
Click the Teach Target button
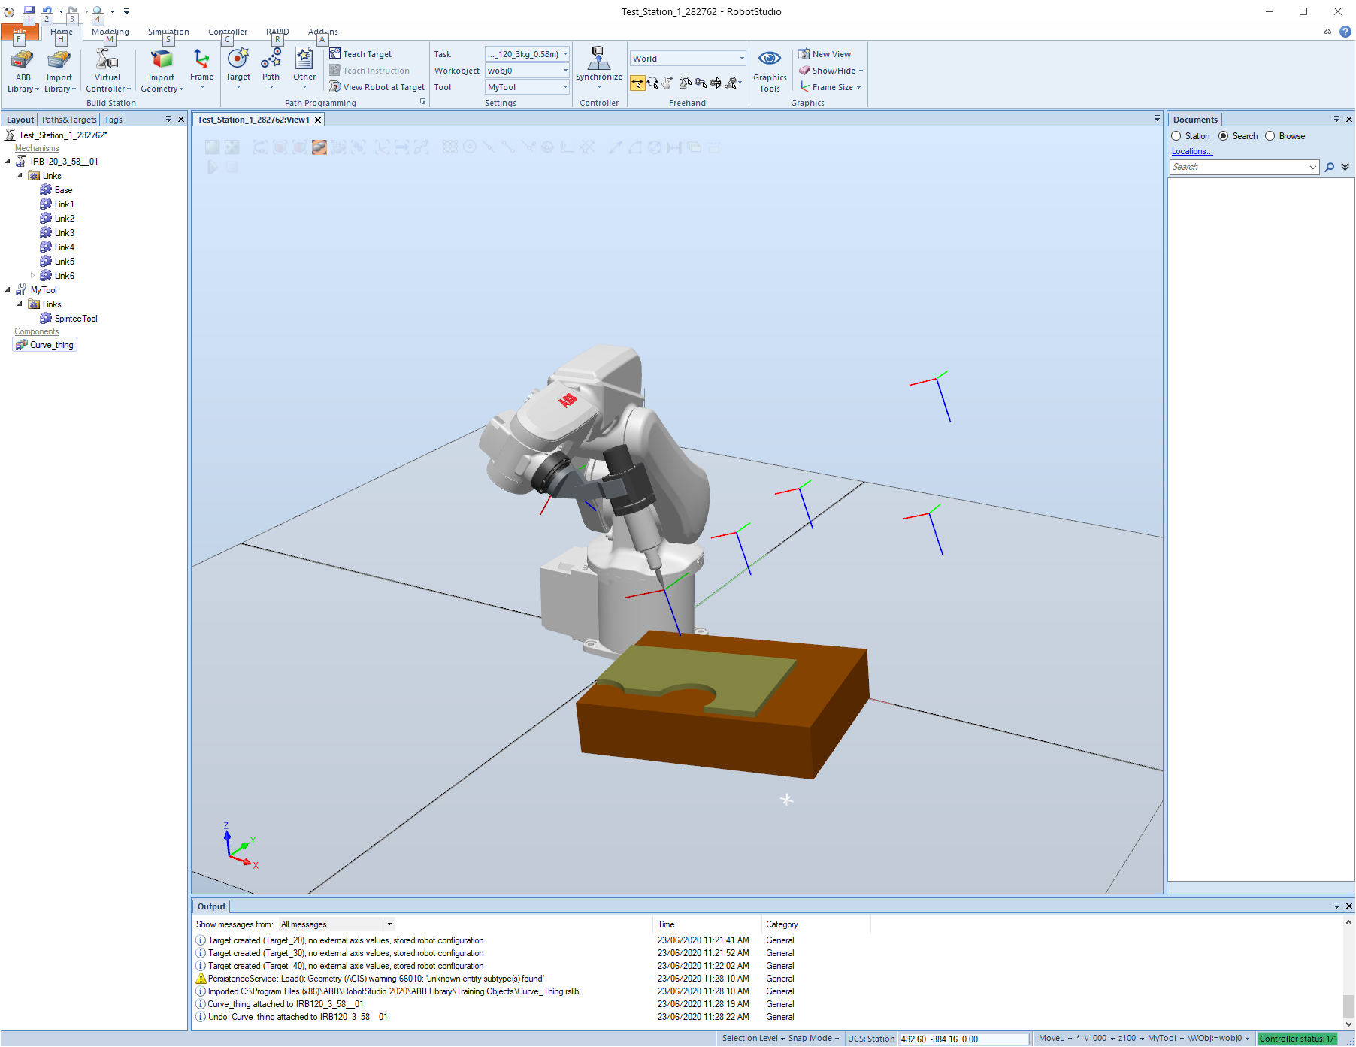click(x=361, y=54)
